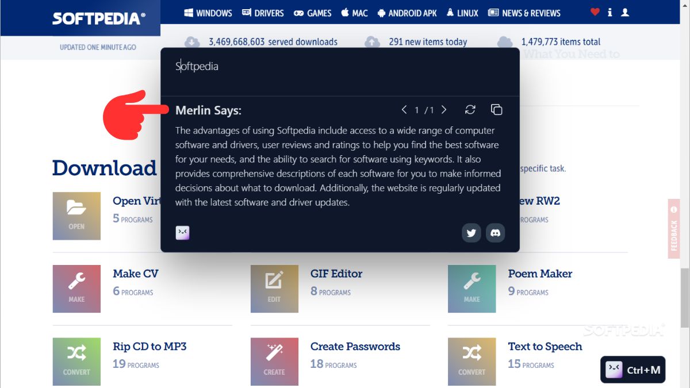Viewport: 690px width, 388px height.
Task: Click '18 programs' under Create Passwords
Action: coord(333,364)
